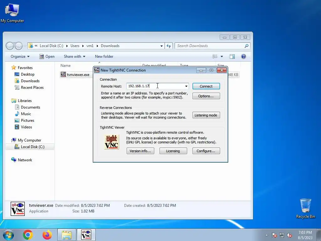321x241 pixels.
Task: Open the Windows Start menu
Action: (x=8, y=235)
